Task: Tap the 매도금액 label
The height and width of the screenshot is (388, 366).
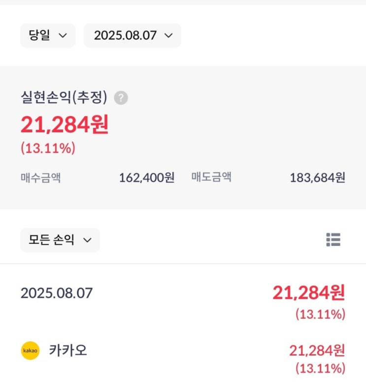Action: click(211, 178)
